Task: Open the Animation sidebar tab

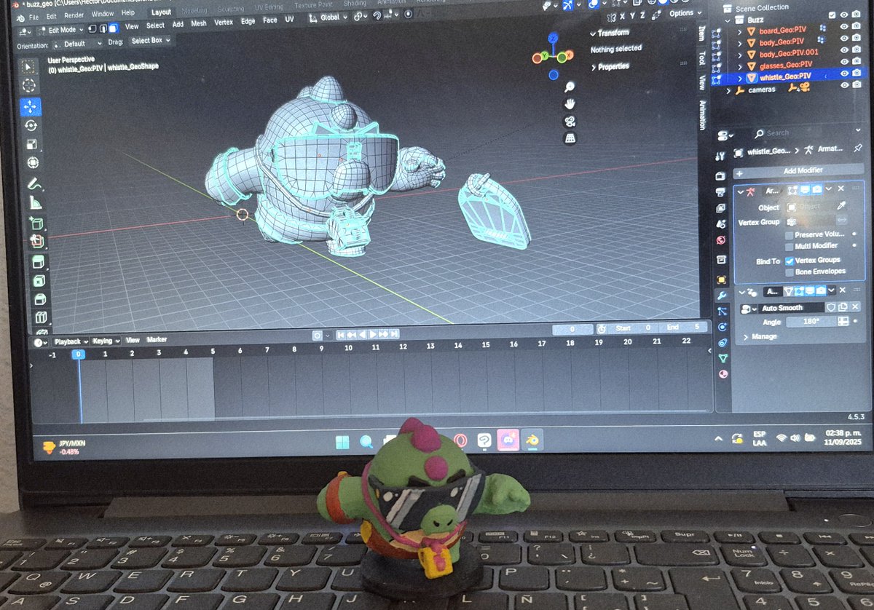Action: click(x=703, y=114)
